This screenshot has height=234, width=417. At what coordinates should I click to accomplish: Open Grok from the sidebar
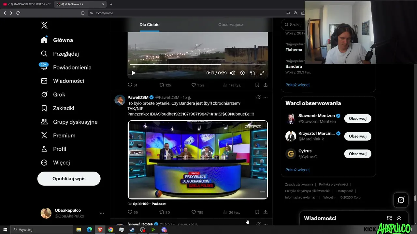[53, 95]
